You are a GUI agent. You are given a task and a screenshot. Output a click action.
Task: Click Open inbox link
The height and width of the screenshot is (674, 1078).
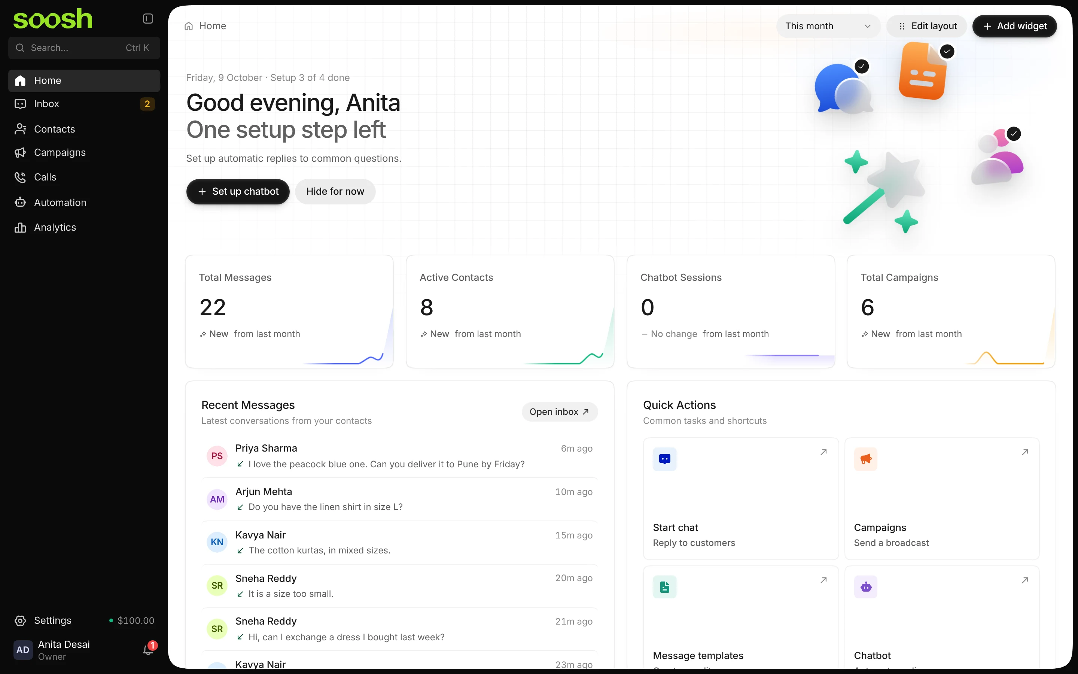(560, 412)
